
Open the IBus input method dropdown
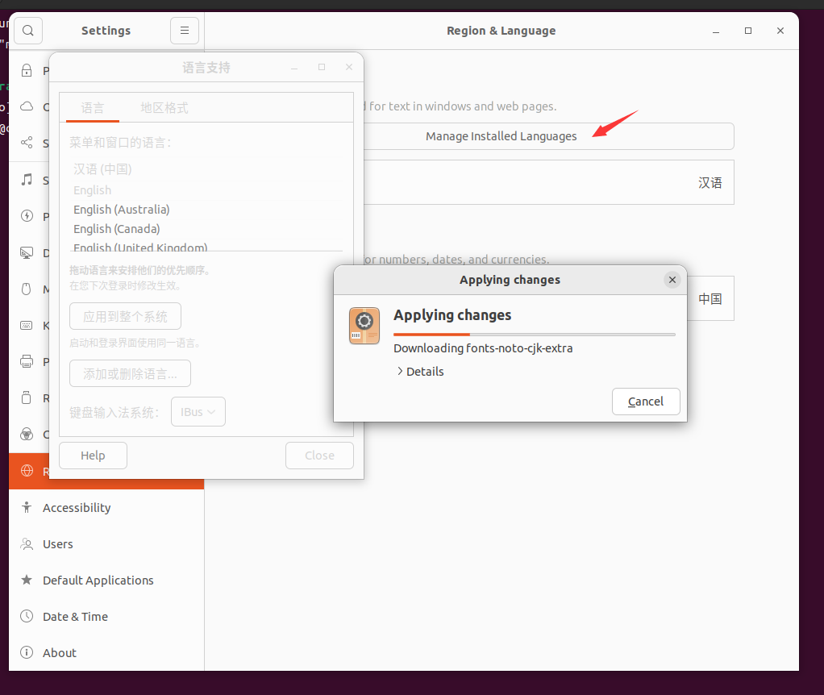[198, 412]
